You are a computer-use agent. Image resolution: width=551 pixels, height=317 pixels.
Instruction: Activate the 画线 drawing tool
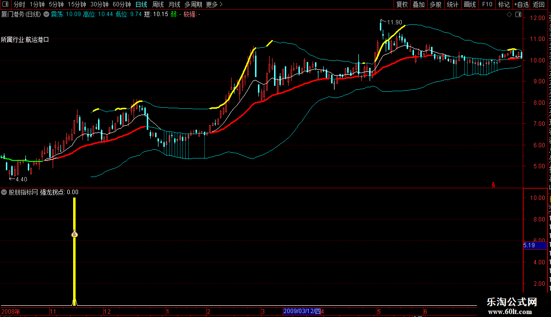tap(470, 4)
